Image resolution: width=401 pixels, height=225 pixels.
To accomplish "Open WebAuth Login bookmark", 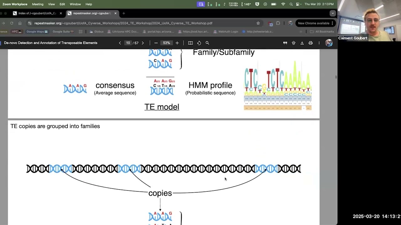I will [226, 32].
